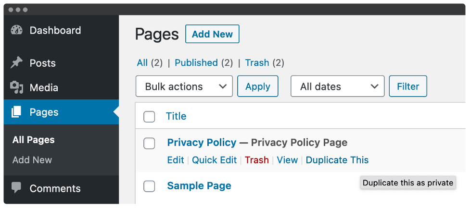Check the Sample Page row checkbox

(x=149, y=186)
